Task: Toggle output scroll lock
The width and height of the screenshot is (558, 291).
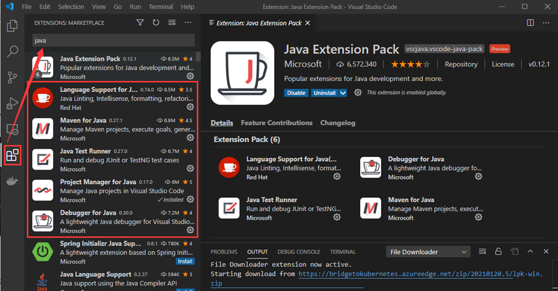Action: tap(498, 252)
